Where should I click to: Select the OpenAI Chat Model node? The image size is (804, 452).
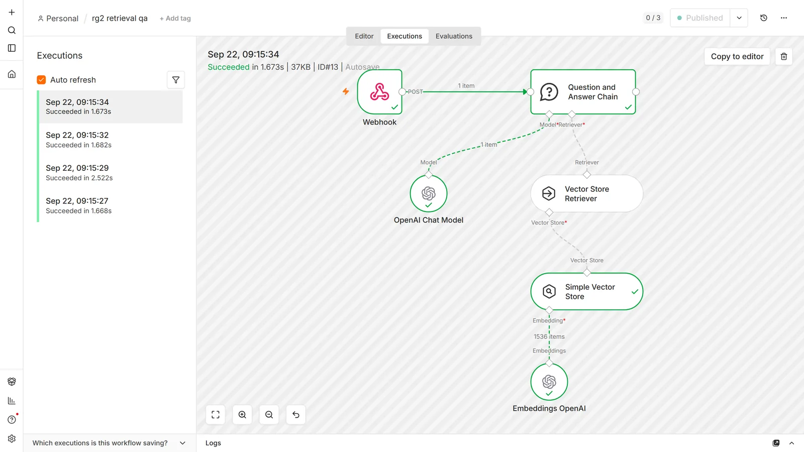coord(429,194)
